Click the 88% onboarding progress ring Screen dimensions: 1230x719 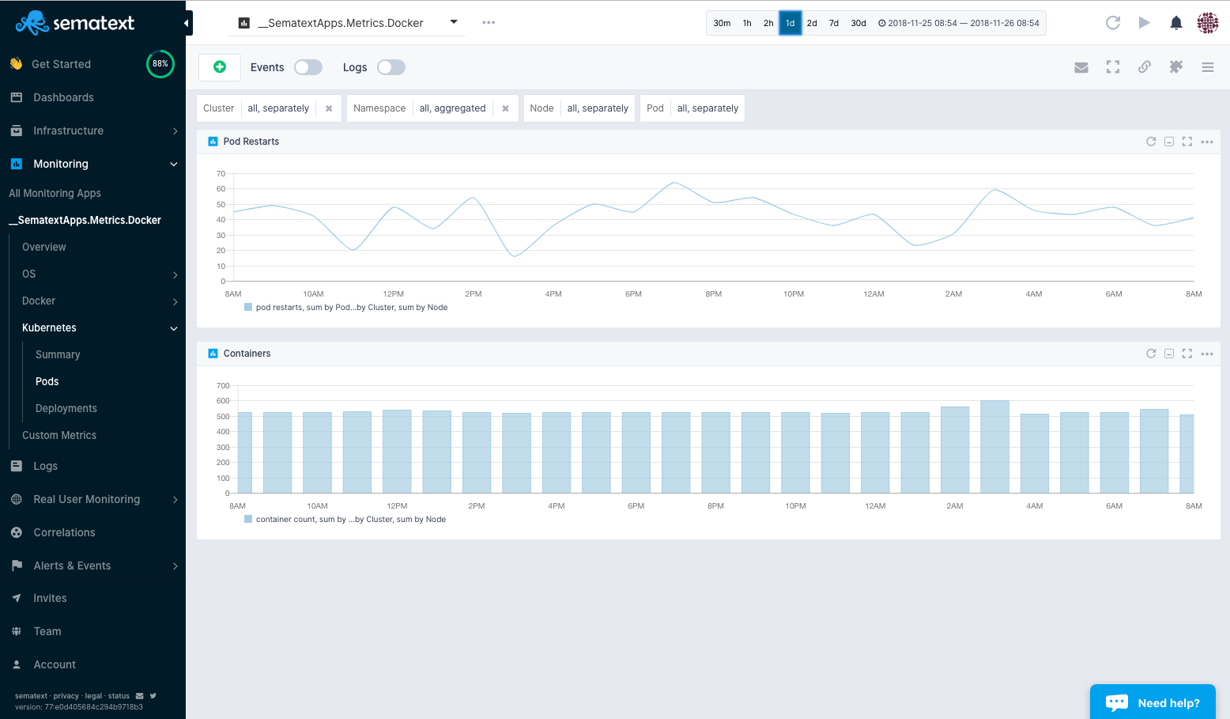click(160, 64)
